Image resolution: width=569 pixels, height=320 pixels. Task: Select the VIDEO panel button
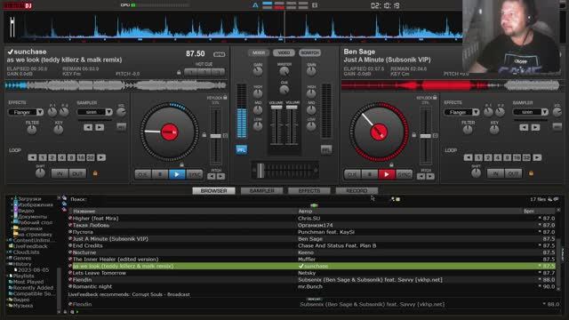(x=284, y=53)
